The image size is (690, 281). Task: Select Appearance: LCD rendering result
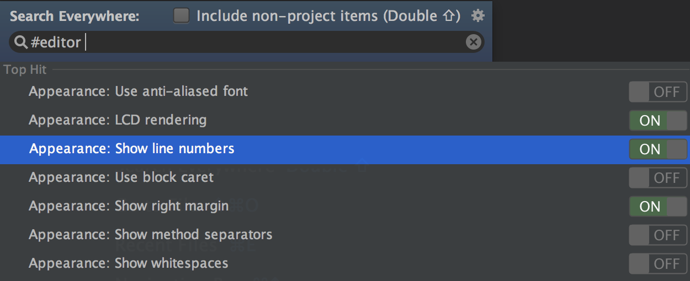click(118, 120)
